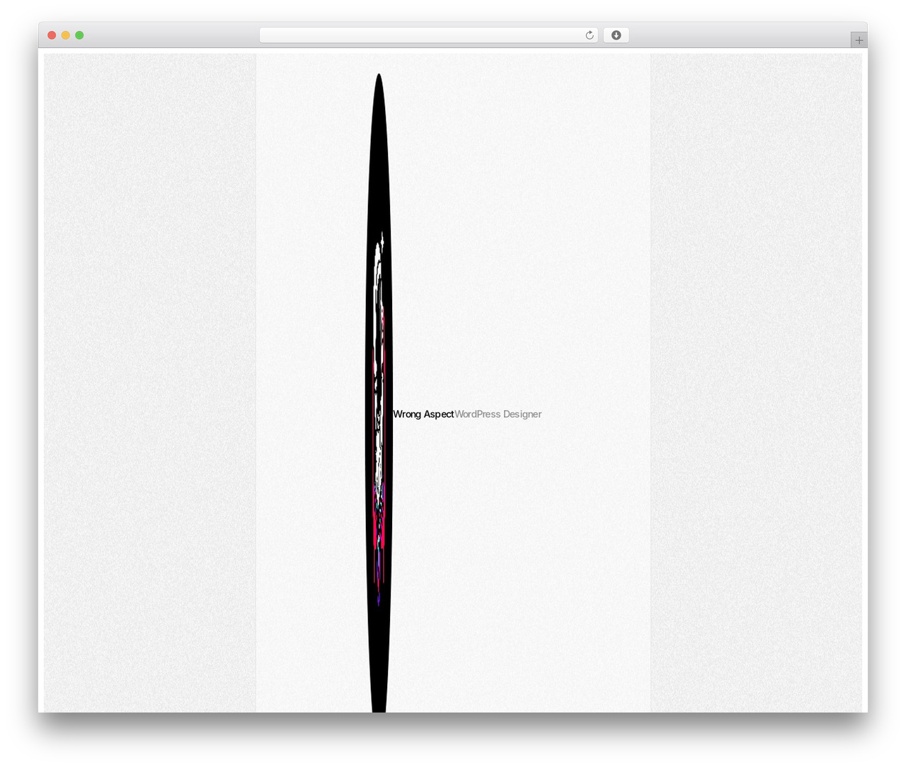
Task: Minimize the window using yellow button
Action: point(66,35)
